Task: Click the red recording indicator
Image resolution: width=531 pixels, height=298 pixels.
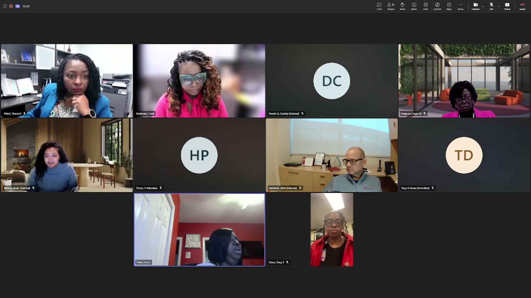Action: 11,6
